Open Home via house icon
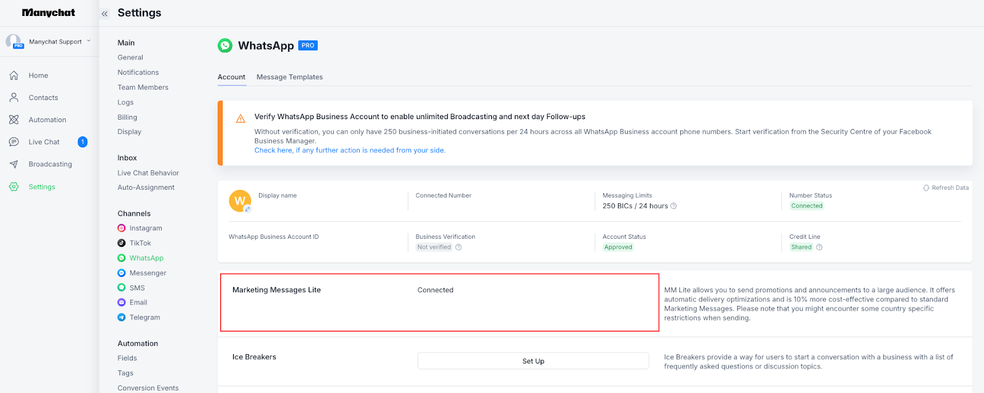Image resolution: width=984 pixels, height=393 pixels. 14,76
